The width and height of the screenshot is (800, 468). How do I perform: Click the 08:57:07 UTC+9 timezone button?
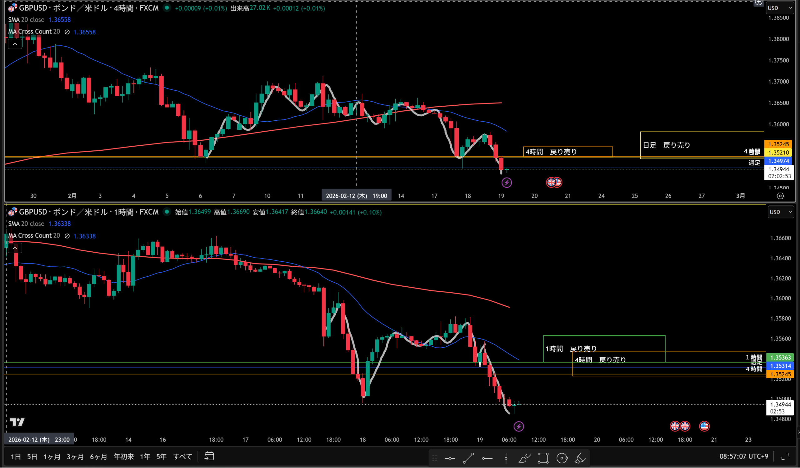click(x=743, y=456)
